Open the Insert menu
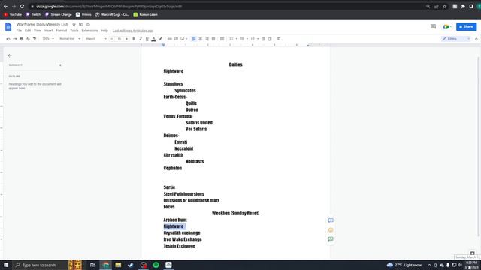The image size is (481, 270). pyautogui.click(x=48, y=31)
